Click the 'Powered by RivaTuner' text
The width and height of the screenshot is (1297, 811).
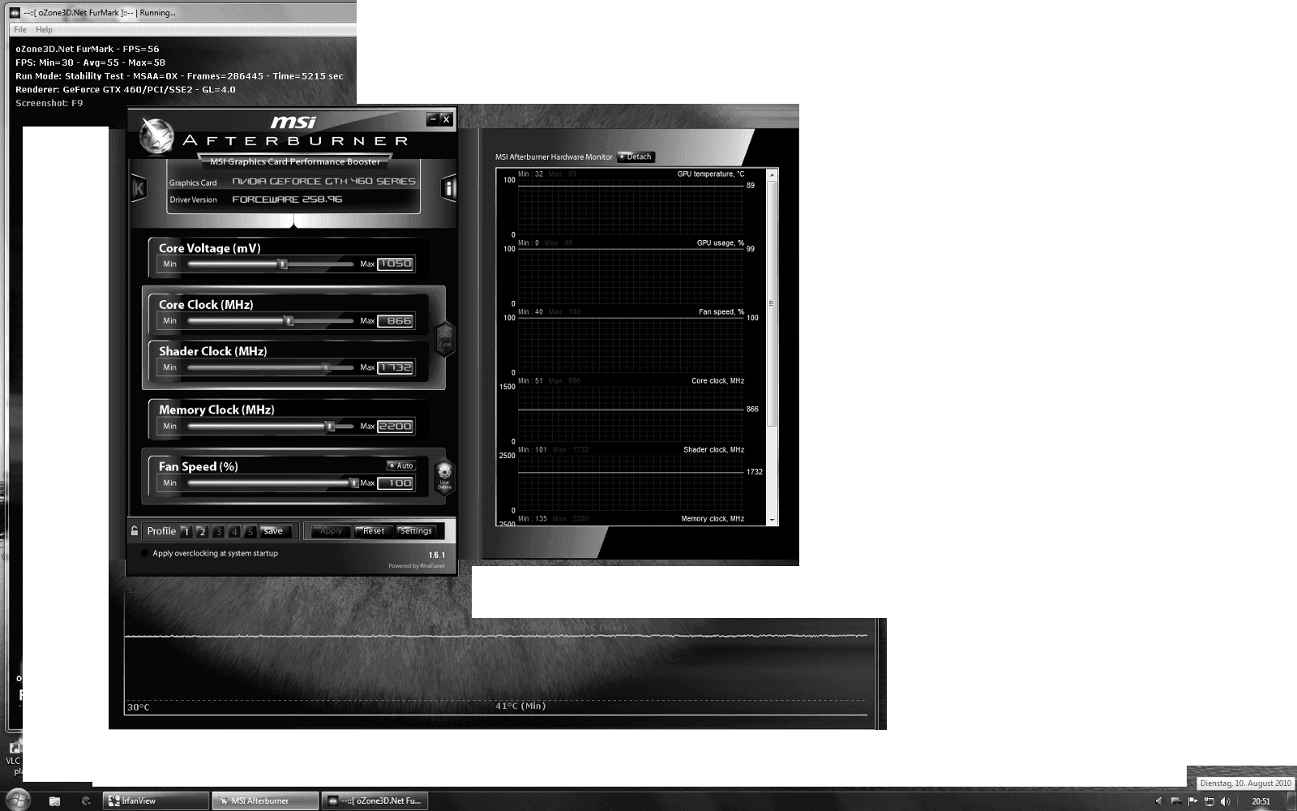[x=417, y=566]
